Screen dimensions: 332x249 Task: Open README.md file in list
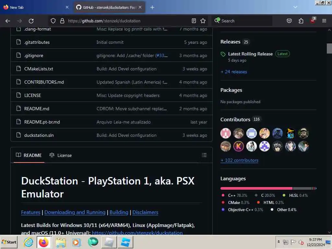click(37, 109)
